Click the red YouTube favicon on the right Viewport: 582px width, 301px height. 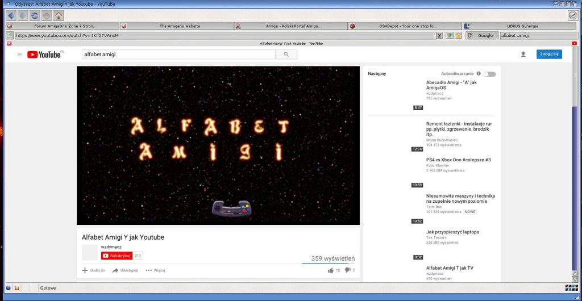[x=574, y=43]
